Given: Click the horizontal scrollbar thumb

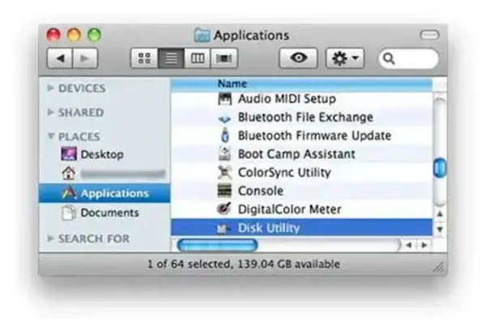Looking at the screenshot, I should click(x=218, y=245).
